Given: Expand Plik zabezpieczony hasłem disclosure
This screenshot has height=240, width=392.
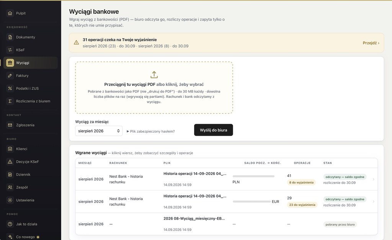Looking at the screenshot, I should click(x=150, y=132).
